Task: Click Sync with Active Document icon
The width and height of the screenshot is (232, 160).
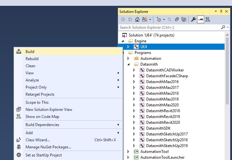Action: pos(170,19)
